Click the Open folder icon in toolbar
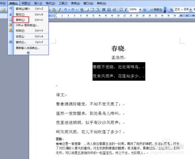 (4, 10)
